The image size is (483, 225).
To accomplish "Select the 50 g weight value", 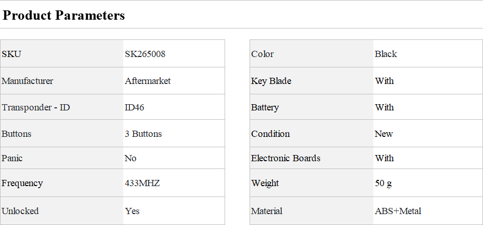I will pos(383,183).
